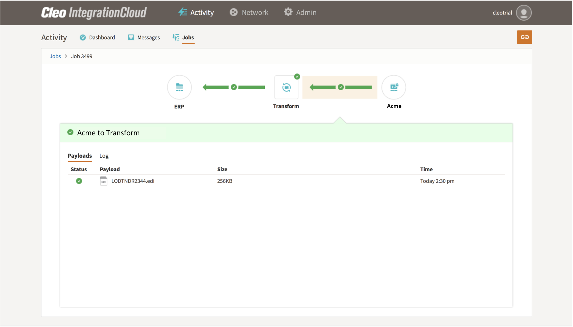Switch to the Log tab
The width and height of the screenshot is (573, 327).
(x=104, y=156)
